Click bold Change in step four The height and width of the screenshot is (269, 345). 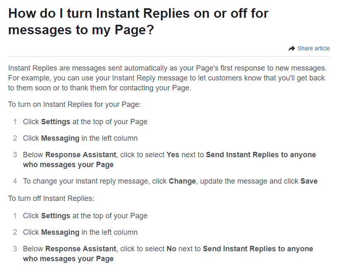(x=182, y=181)
